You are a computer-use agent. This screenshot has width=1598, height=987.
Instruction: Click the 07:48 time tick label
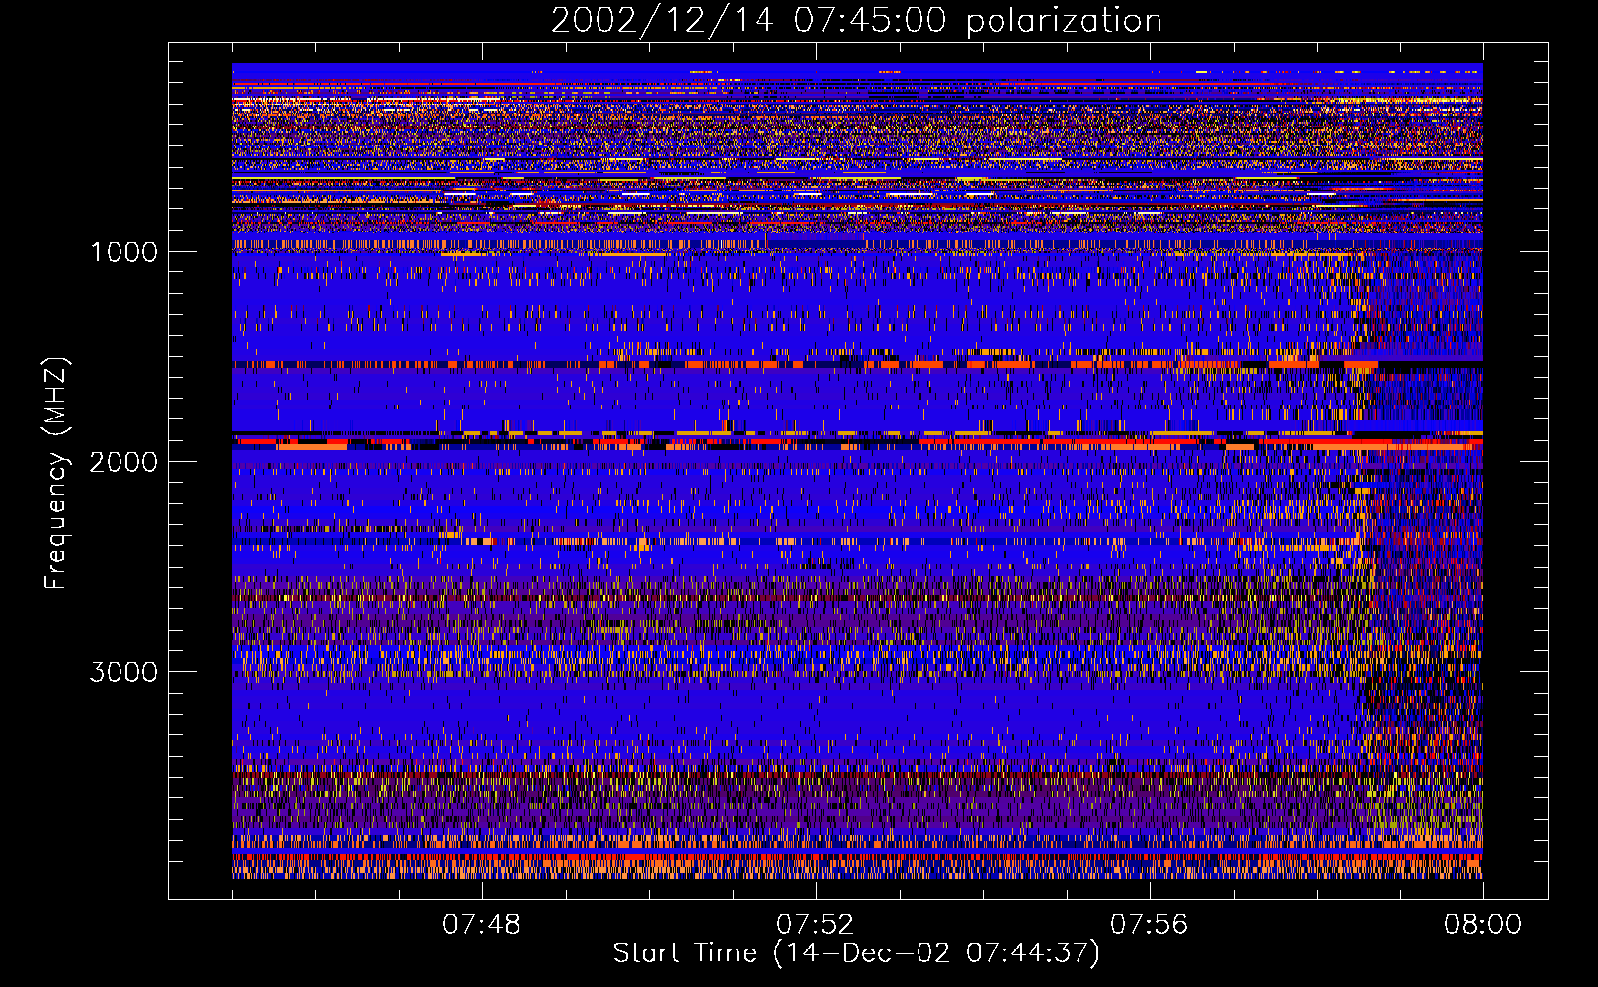coord(481,925)
